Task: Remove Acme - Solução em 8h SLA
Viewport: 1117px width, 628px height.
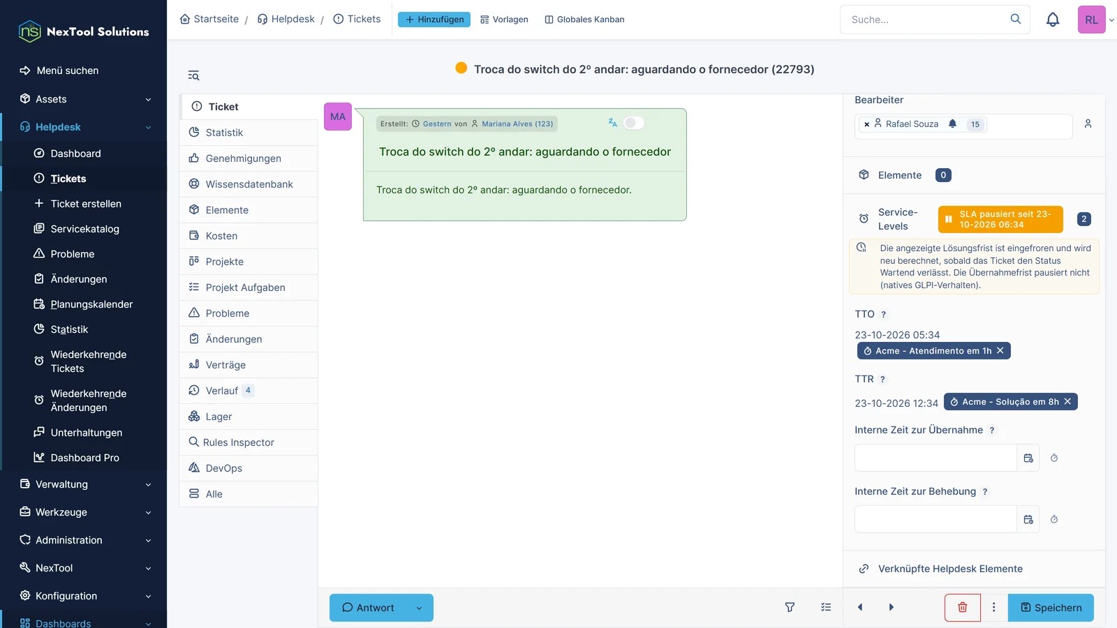Action: 1067,401
